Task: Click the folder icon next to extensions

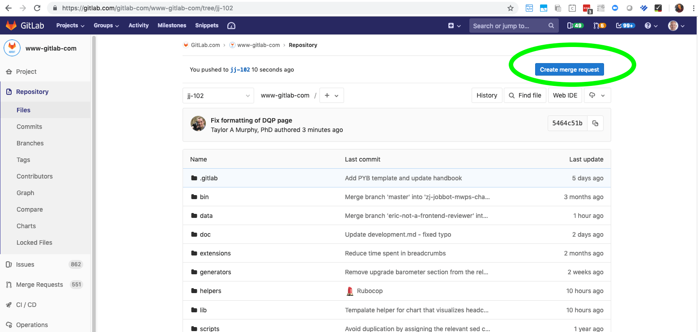Action: pyautogui.click(x=194, y=253)
